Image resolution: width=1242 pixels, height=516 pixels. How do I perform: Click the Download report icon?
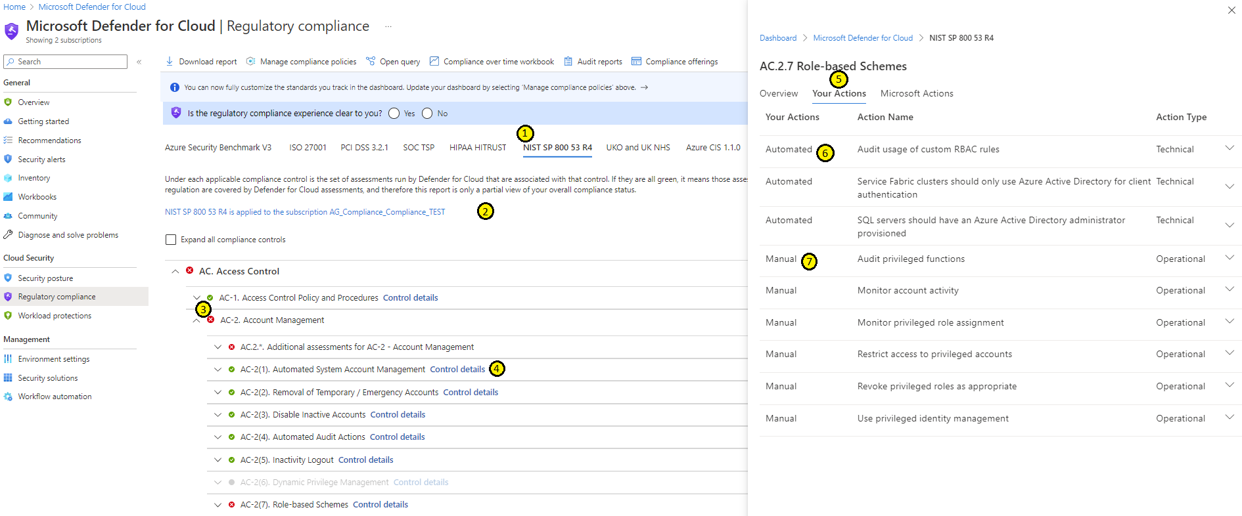coord(170,61)
